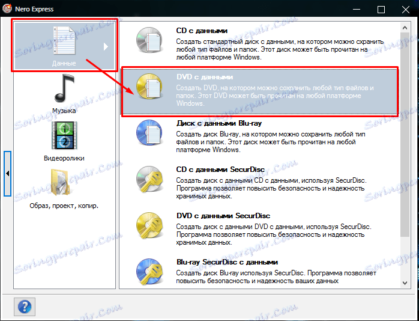Click description 'Создать диск с данными CD'

tap(271, 188)
